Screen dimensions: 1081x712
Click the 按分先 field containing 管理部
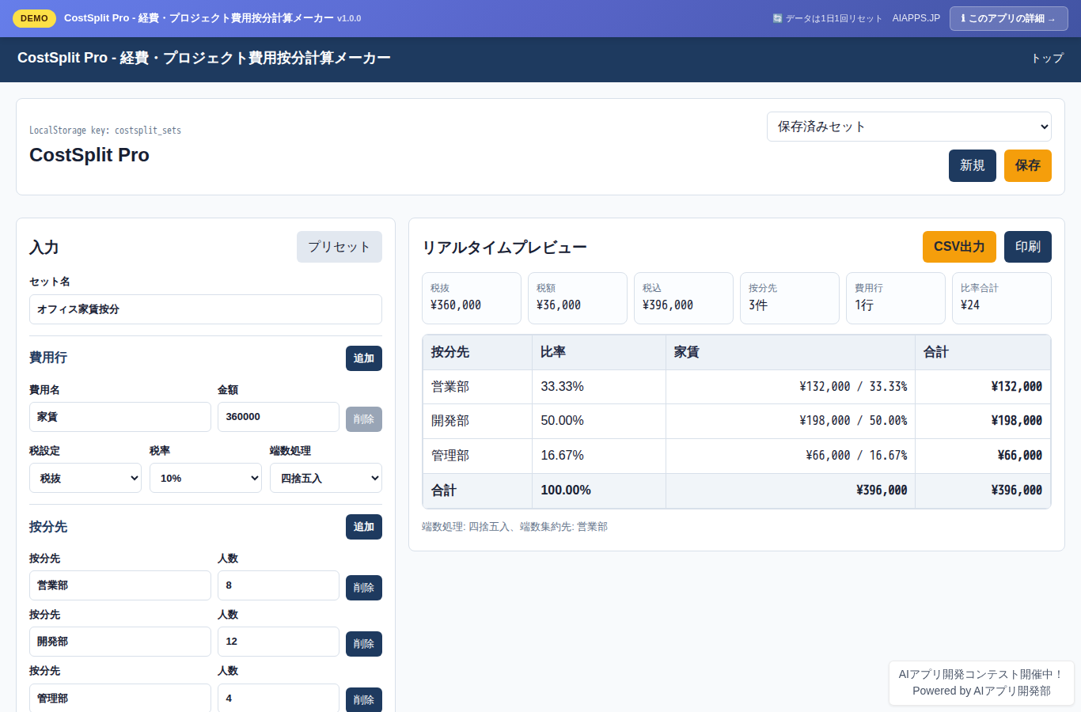(x=120, y=698)
